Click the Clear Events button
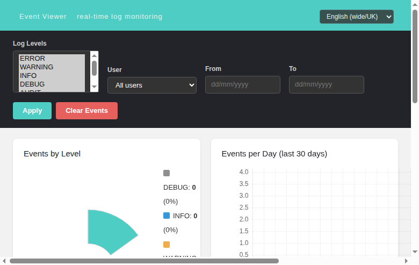The image size is (419, 265). click(86, 111)
